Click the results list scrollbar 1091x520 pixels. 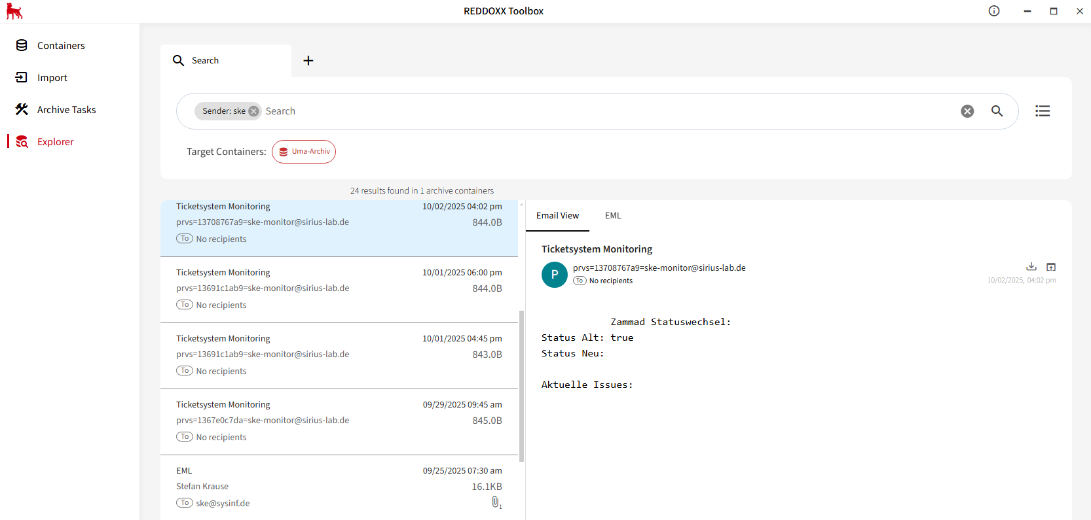click(522, 386)
